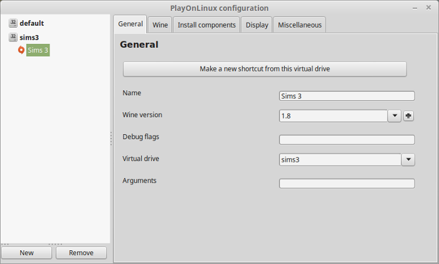The height and width of the screenshot is (264, 439).
Task: Click the Wine version 1.8 combo box
Action: (x=333, y=115)
